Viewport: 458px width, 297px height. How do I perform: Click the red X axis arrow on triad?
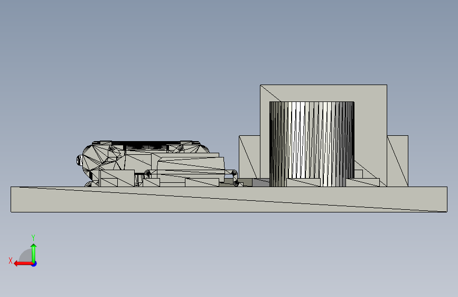23,264
